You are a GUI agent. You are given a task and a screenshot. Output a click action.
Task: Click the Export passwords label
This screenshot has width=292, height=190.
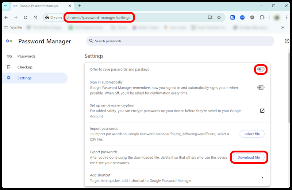tap(104, 152)
